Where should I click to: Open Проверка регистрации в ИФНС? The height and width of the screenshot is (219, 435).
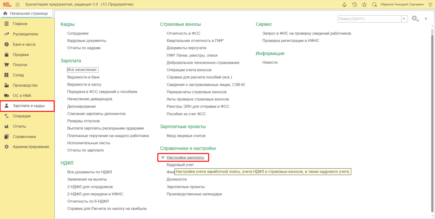pyautogui.click(x=291, y=41)
